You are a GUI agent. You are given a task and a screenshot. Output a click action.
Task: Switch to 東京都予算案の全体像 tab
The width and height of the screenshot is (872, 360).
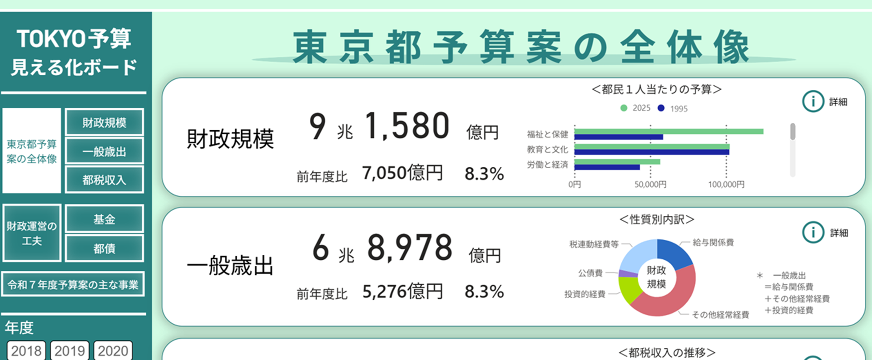pos(32,151)
